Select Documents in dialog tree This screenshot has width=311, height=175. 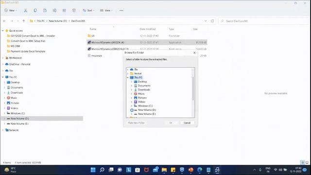144,86
